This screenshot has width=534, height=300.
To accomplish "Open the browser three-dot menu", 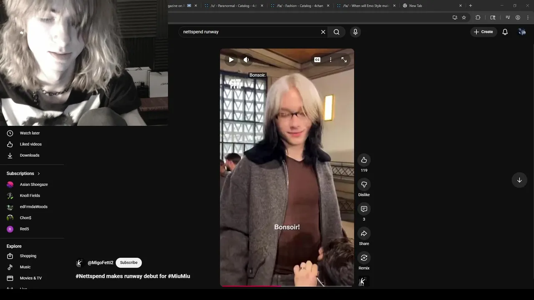I will (528, 17).
